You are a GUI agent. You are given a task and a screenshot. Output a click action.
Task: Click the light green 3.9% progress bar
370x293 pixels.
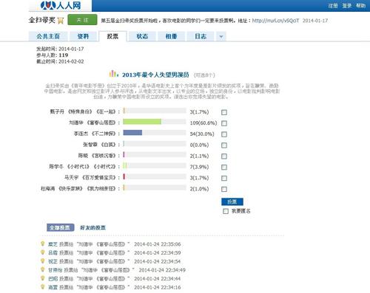pos(125,165)
